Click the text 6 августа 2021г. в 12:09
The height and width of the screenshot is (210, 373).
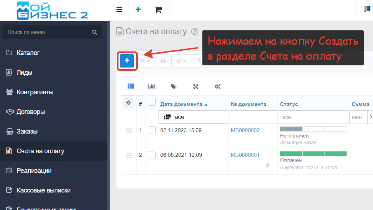coord(308,167)
